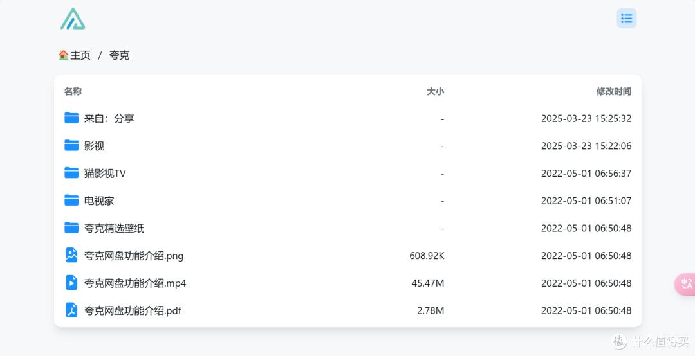
Task: Open the 夸克精选壁纸 folder name
Action: 114,228
